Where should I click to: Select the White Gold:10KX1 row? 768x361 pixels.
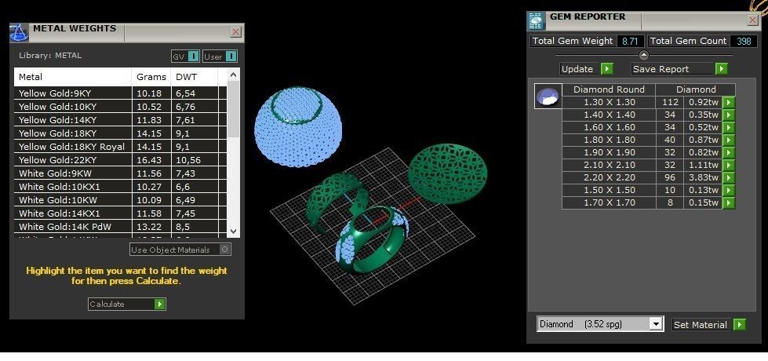tap(121, 187)
